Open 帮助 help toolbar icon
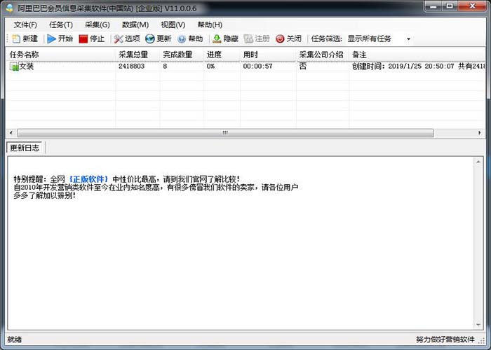This screenshot has height=350, width=491. pyautogui.click(x=182, y=38)
